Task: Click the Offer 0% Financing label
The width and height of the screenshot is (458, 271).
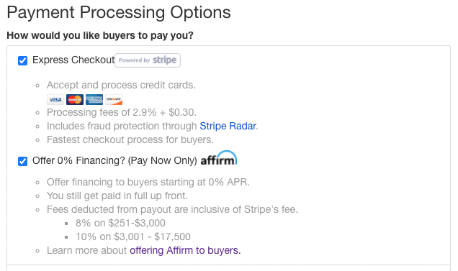Action: [x=114, y=160]
